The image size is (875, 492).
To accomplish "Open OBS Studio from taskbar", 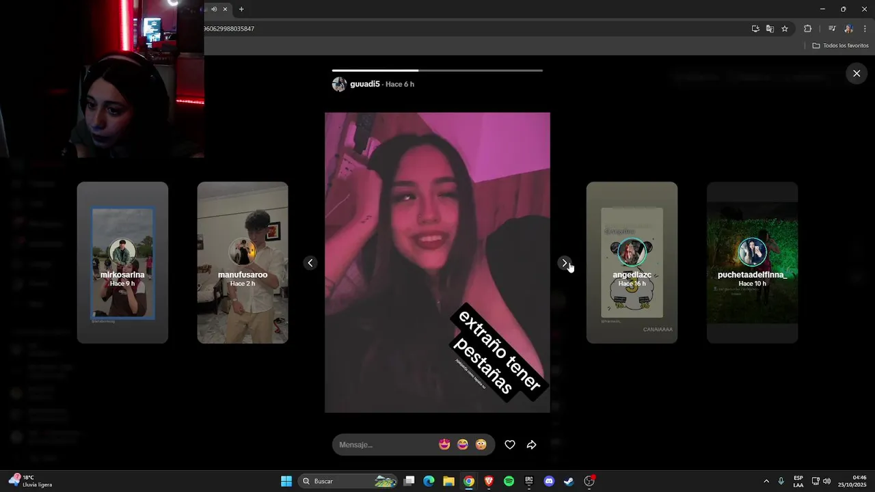I will [x=589, y=481].
